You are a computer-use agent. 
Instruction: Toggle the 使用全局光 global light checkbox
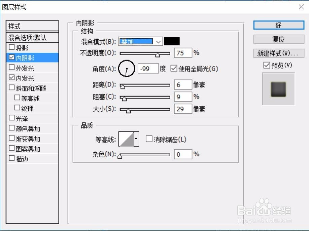pos(174,68)
